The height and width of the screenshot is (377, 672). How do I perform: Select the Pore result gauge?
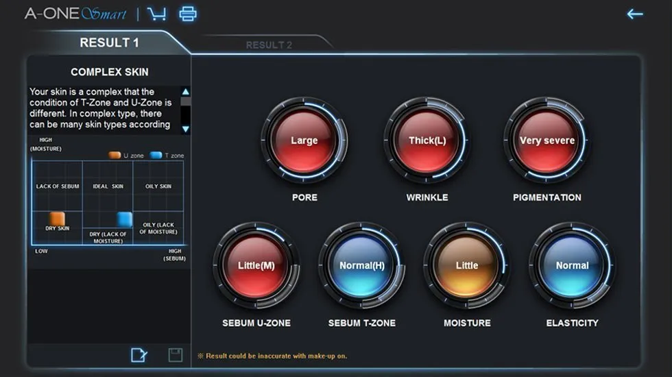click(x=304, y=141)
